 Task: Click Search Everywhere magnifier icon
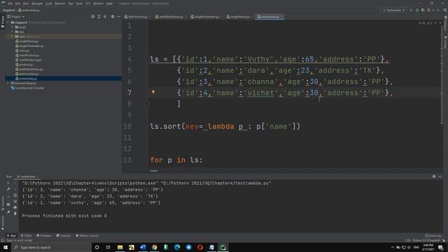[x=445, y=10]
